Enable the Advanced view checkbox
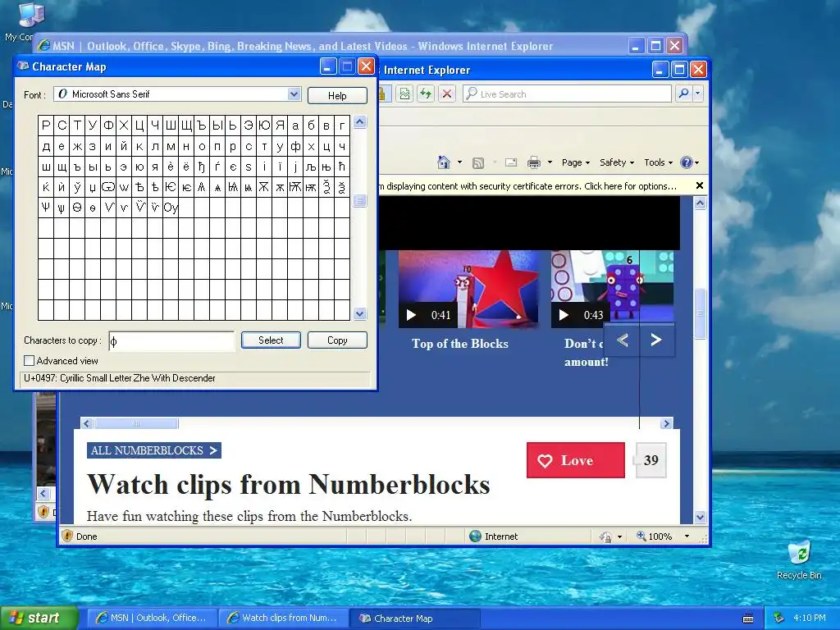 tap(30, 361)
